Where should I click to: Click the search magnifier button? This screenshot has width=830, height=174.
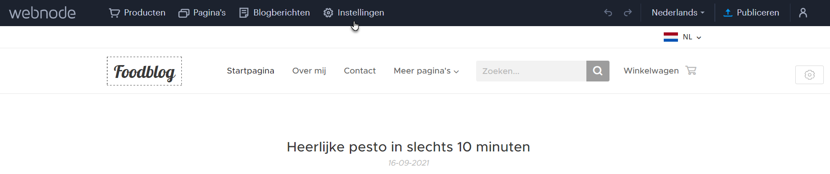(x=598, y=71)
